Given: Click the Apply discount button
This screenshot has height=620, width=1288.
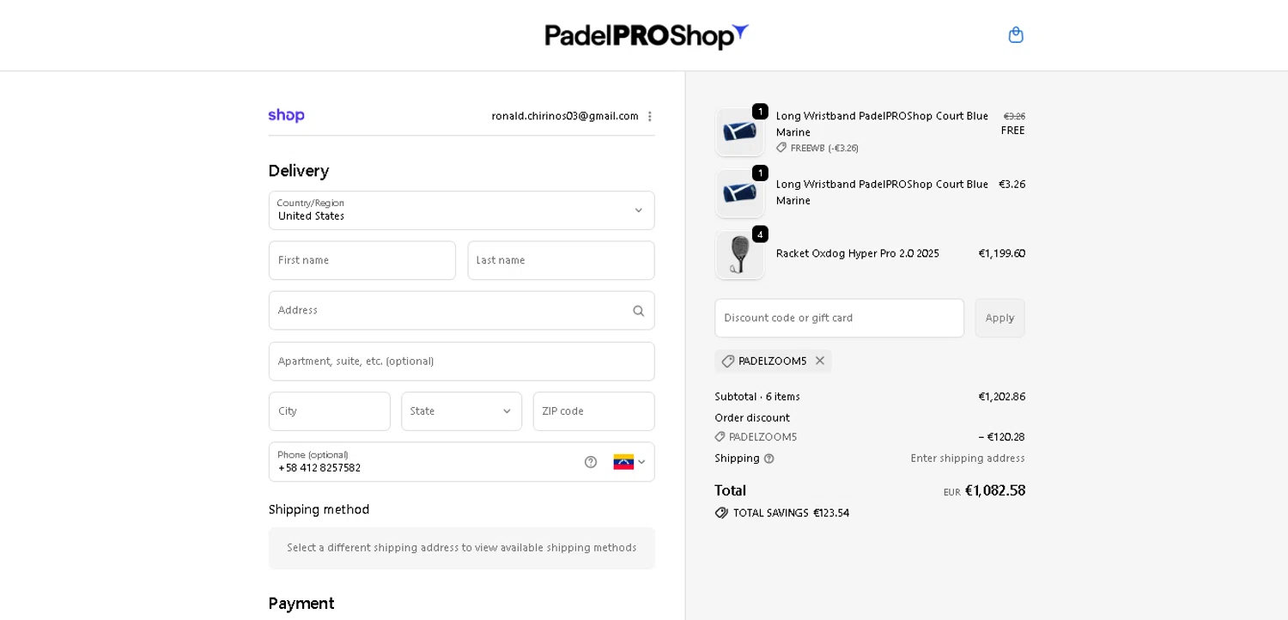Looking at the screenshot, I should point(999,318).
